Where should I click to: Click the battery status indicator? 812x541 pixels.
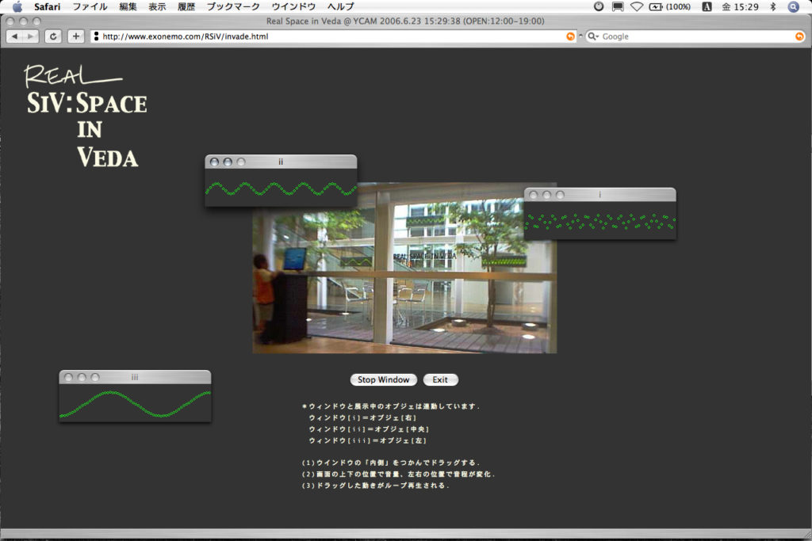tap(670, 6)
